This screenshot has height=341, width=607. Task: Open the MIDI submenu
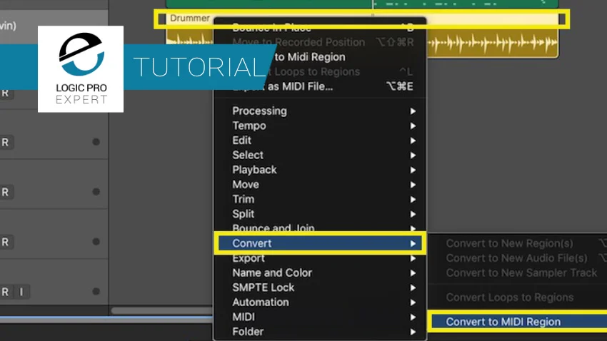tap(320, 317)
